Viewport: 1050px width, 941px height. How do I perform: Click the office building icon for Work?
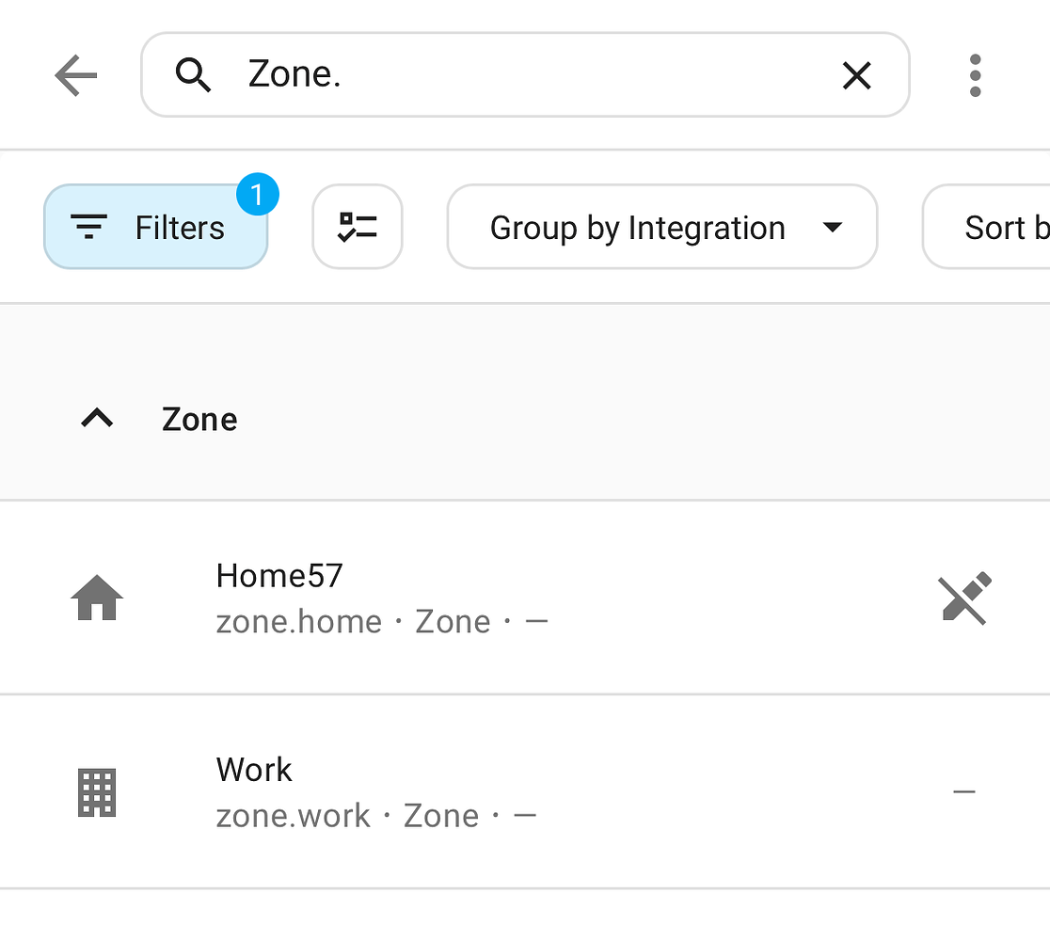click(x=97, y=792)
